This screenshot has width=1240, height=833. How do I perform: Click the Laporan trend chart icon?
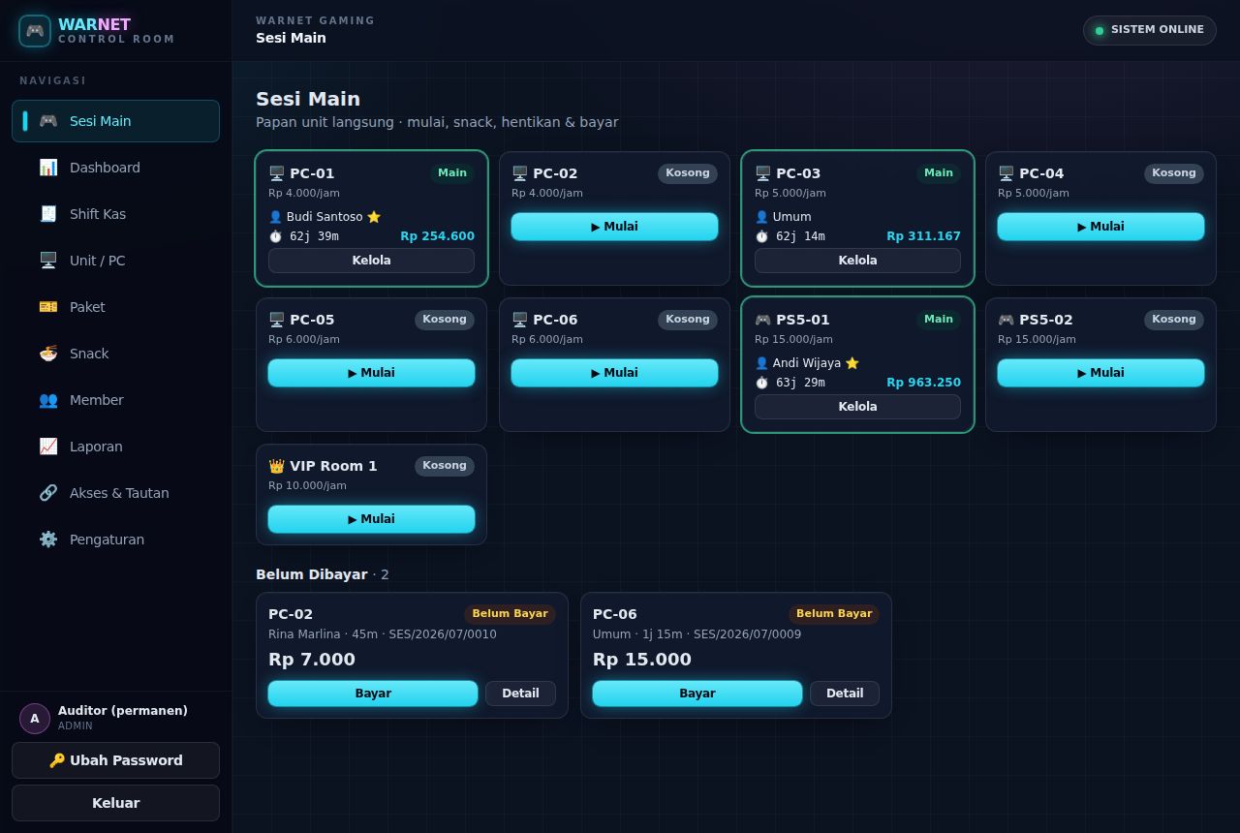(47, 447)
